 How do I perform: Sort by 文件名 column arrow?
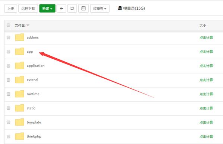coord(28,25)
